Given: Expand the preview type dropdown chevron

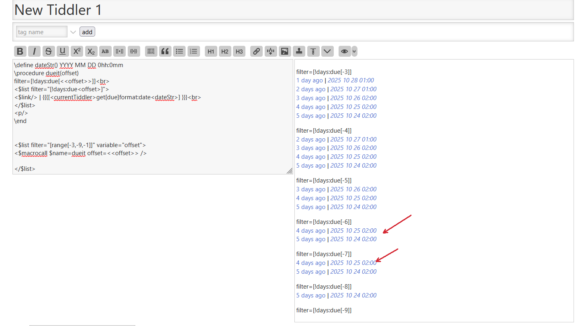Looking at the screenshot, I should click(354, 51).
